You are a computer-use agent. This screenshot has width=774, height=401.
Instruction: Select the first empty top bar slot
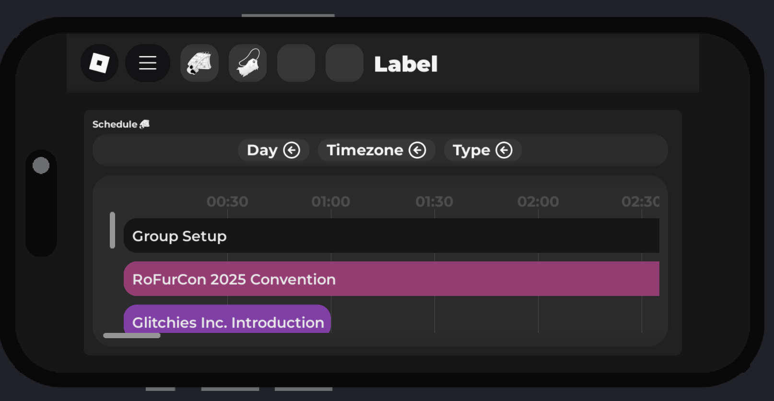[x=296, y=63]
